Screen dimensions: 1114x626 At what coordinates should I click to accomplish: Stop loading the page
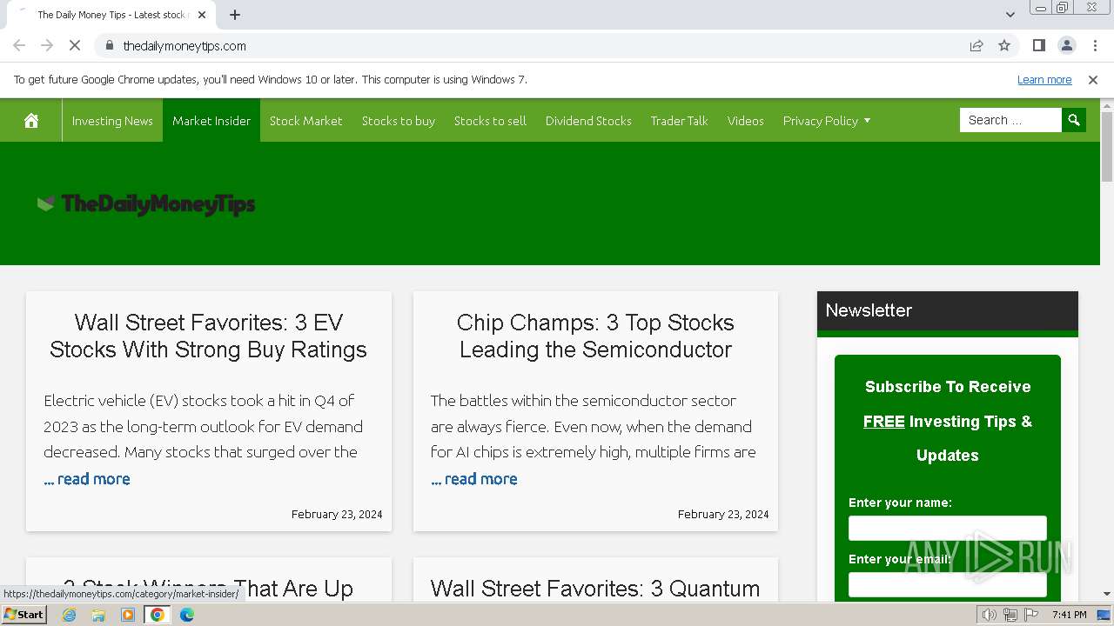[75, 45]
